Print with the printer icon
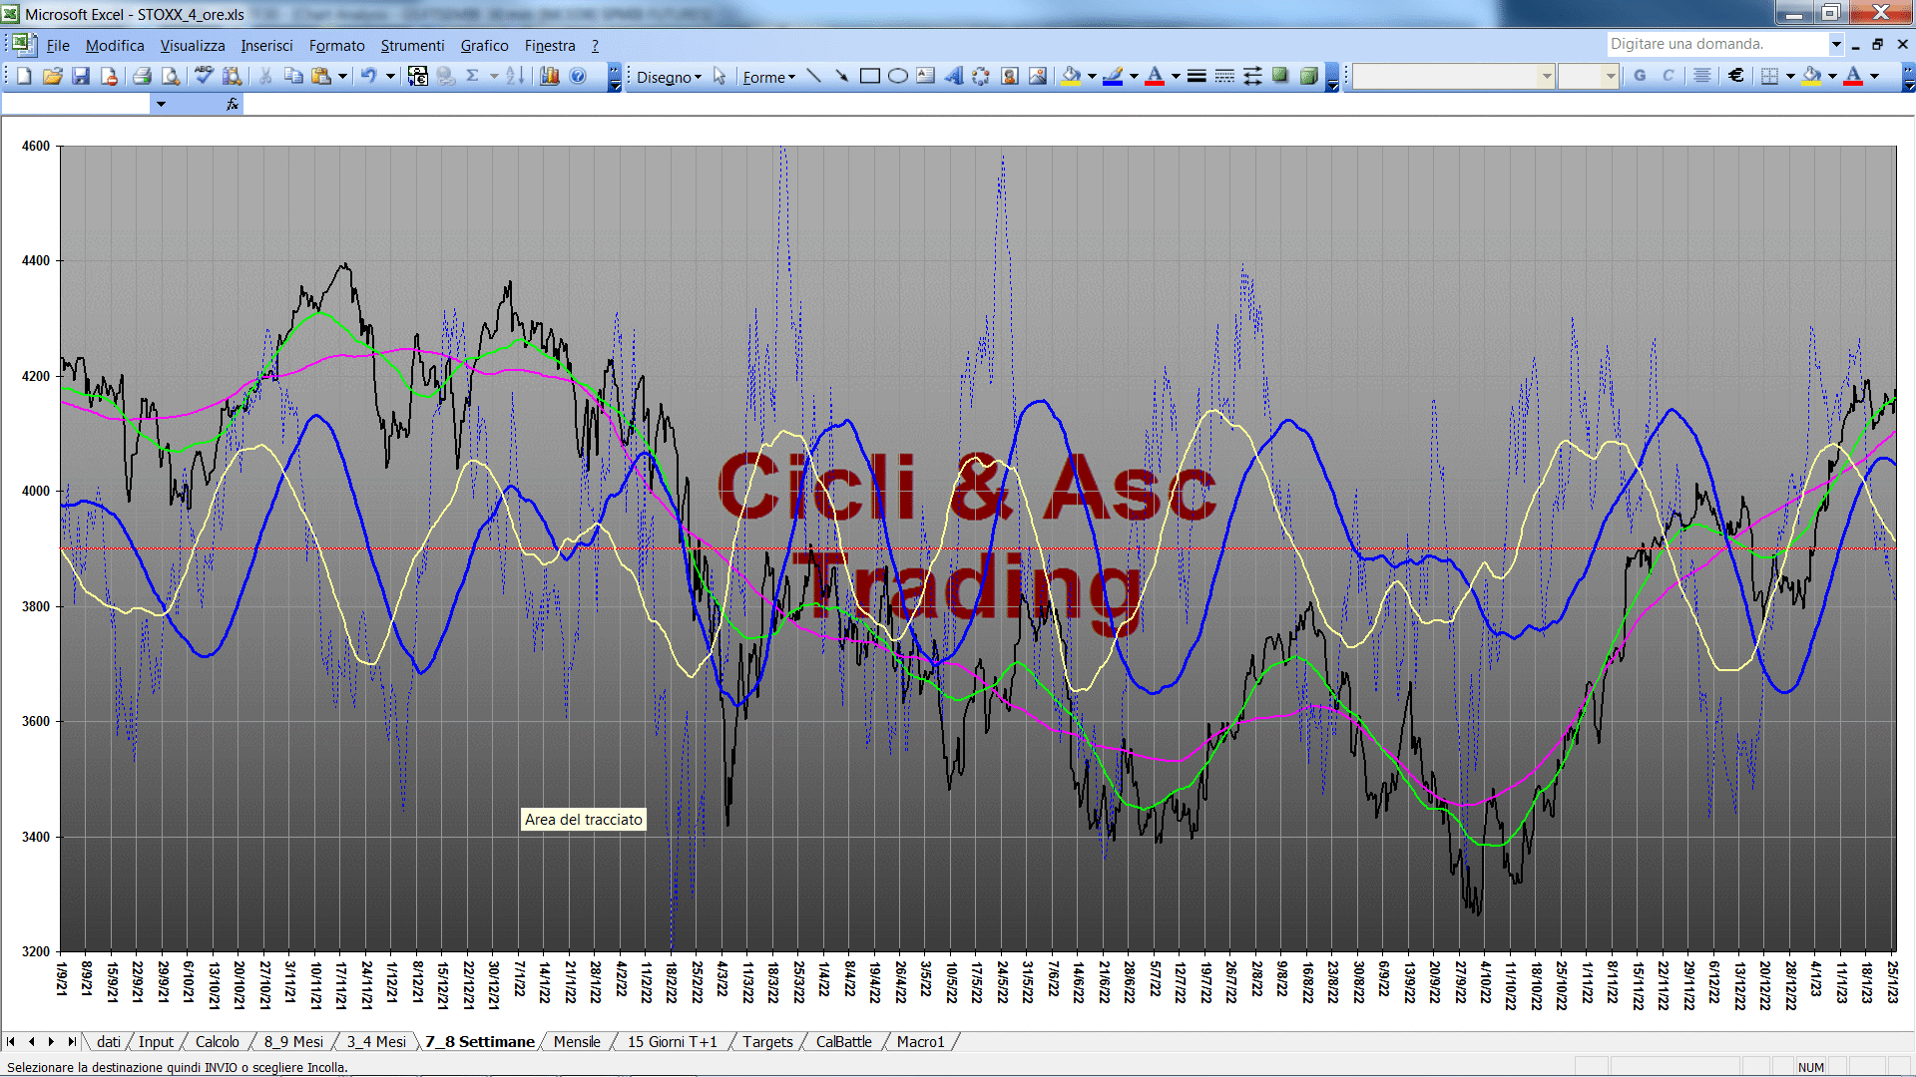 (x=142, y=76)
